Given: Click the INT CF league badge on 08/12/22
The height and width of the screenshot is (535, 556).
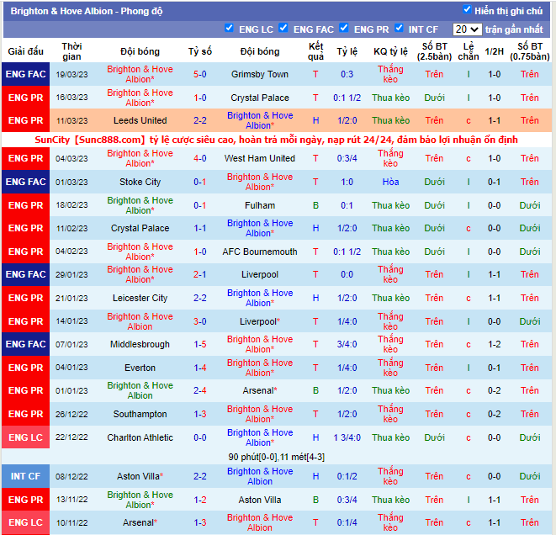Looking at the screenshot, I should 25,476.
